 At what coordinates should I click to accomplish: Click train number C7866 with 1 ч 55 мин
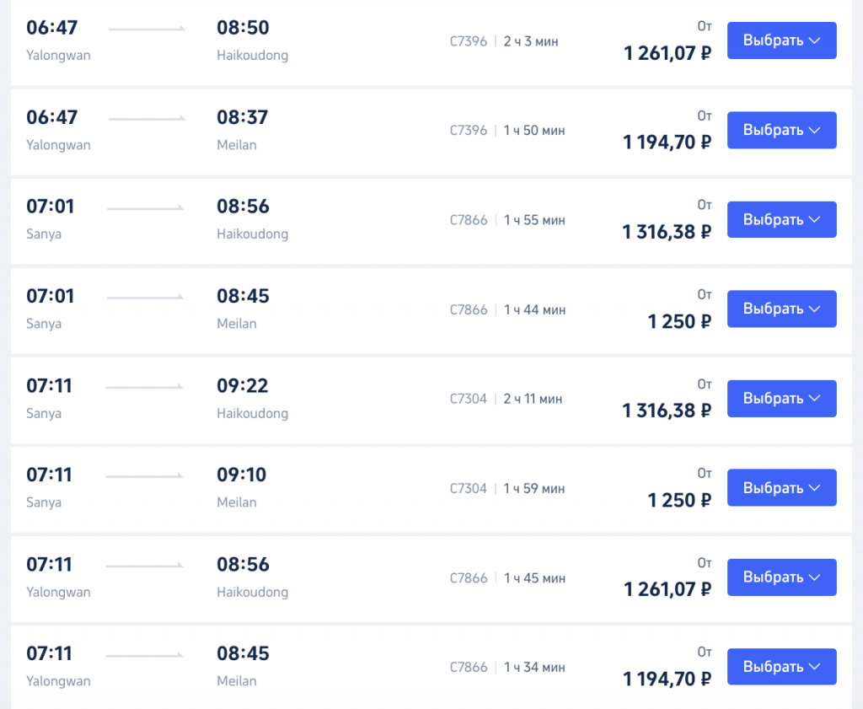click(469, 220)
